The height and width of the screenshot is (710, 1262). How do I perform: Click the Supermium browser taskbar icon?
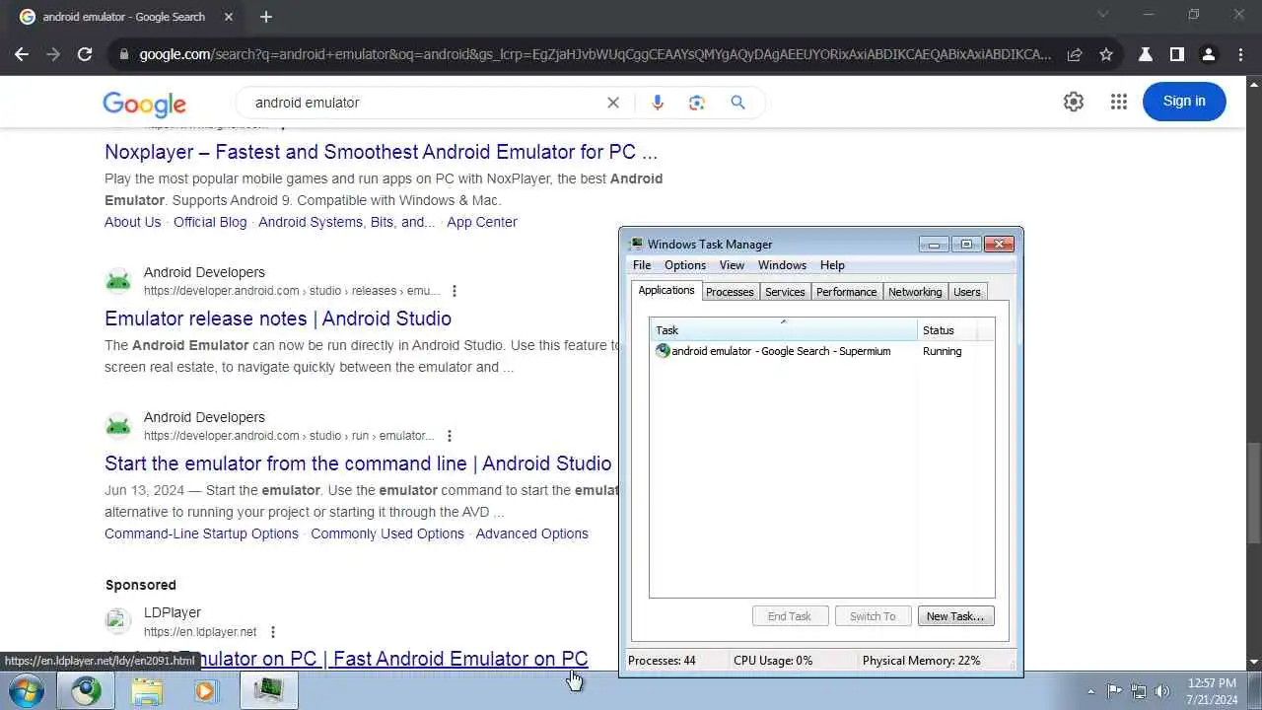(86, 691)
